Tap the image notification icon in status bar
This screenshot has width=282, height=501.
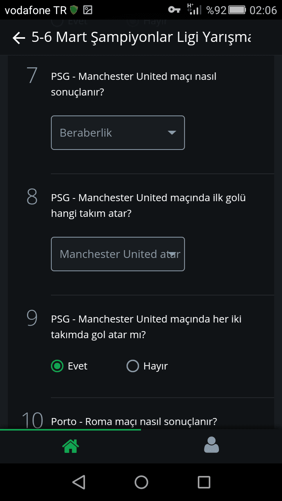pos(88,10)
